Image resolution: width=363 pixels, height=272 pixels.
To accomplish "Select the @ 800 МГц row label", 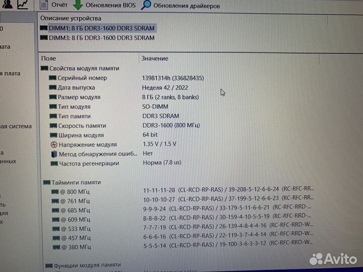I will pyautogui.click(x=75, y=192).
